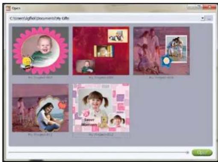Image resolution: width=218 pixels, height=162 pixels.
Task: Close the Open dialog window
Action: click(x=209, y=7)
